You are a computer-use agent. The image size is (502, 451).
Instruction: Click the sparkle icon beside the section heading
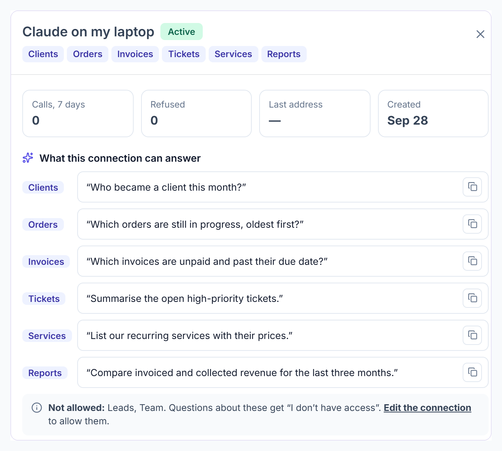point(28,158)
